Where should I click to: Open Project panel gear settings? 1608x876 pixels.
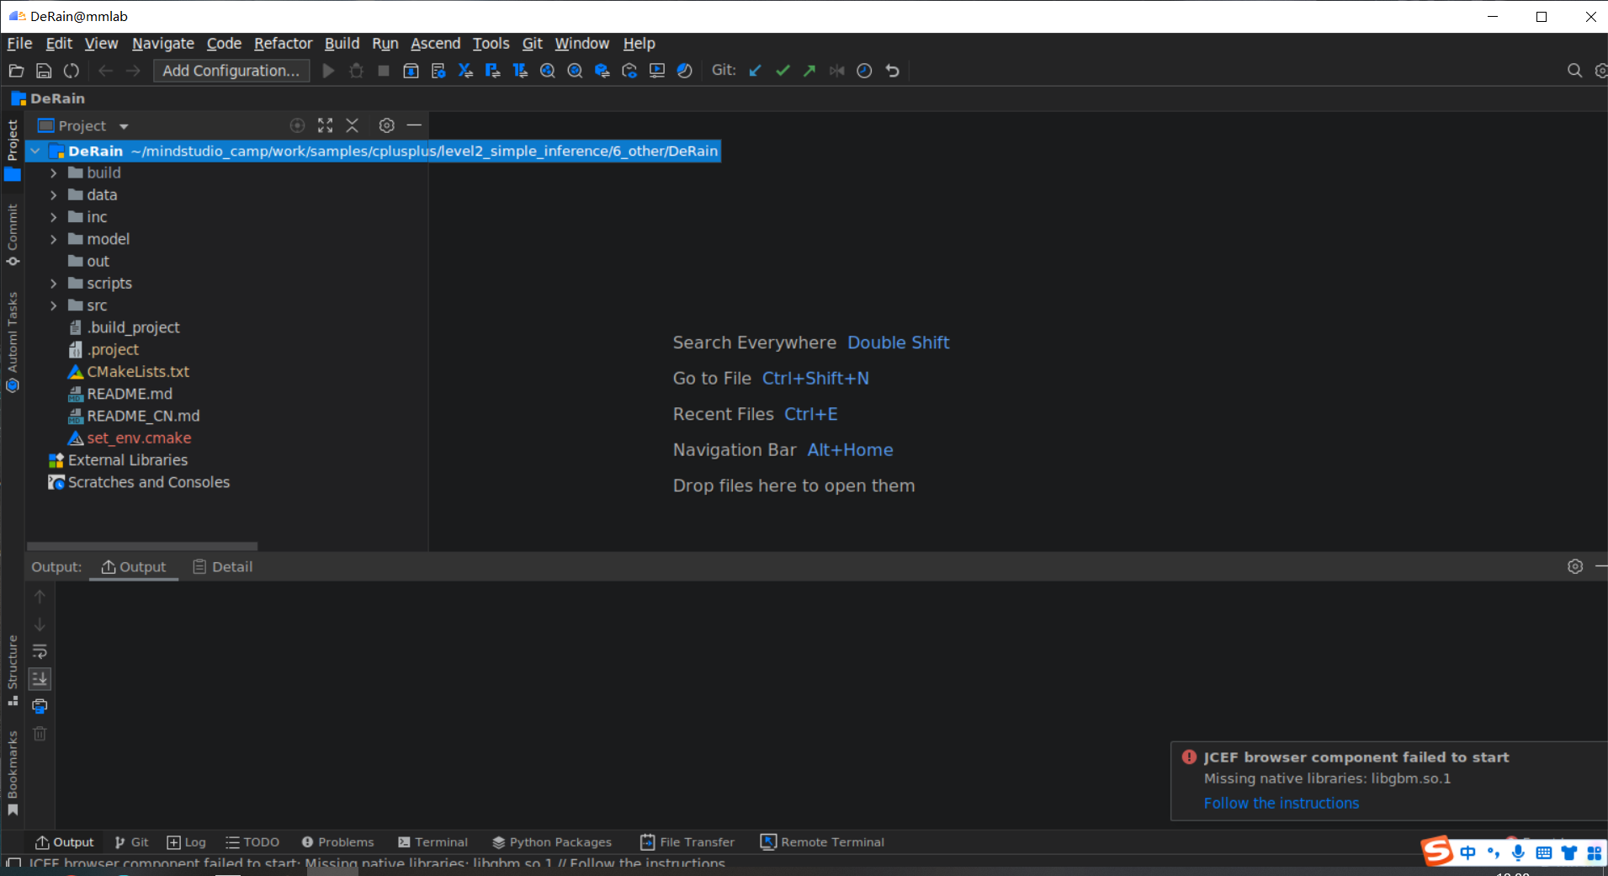(x=386, y=125)
